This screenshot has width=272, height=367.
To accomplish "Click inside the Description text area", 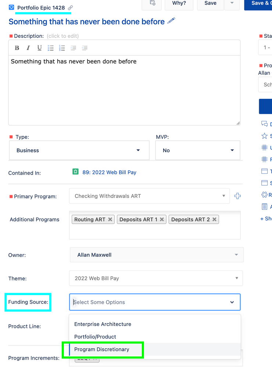I will 124,90.
